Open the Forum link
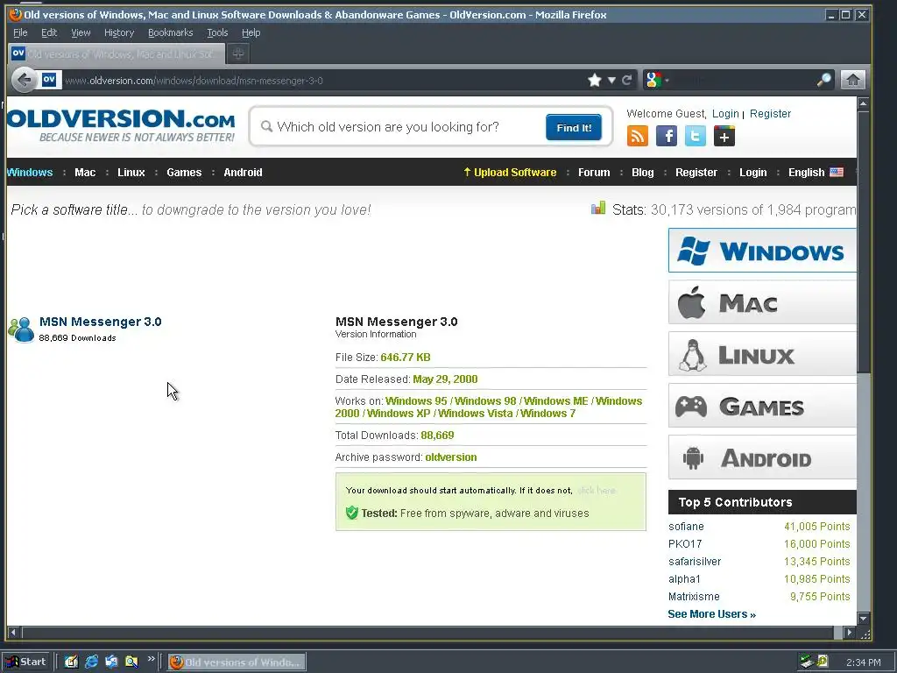This screenshot has height=673, width=897. click(x=594, y=173)
